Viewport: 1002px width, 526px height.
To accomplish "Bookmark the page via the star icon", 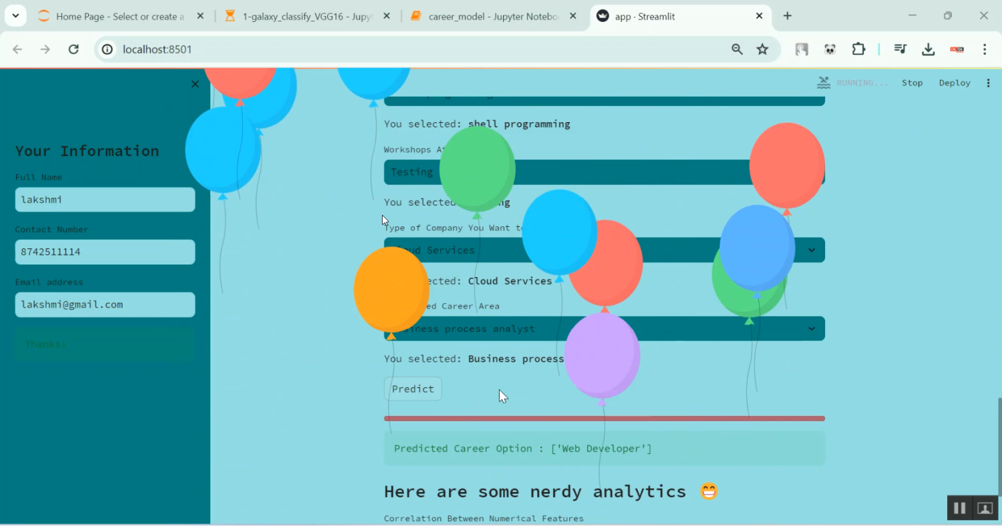I will pyautogui.click(x=762, y=49).
